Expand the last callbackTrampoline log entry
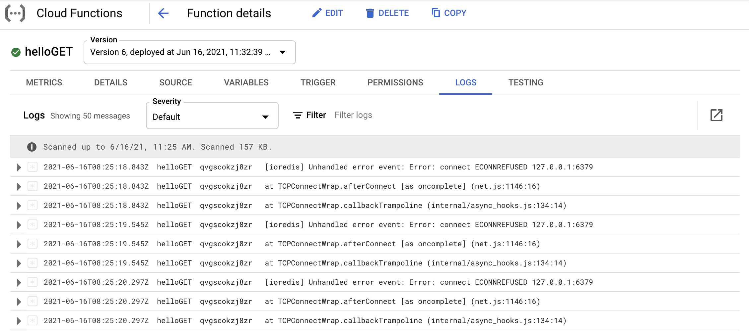 (19, 321)
